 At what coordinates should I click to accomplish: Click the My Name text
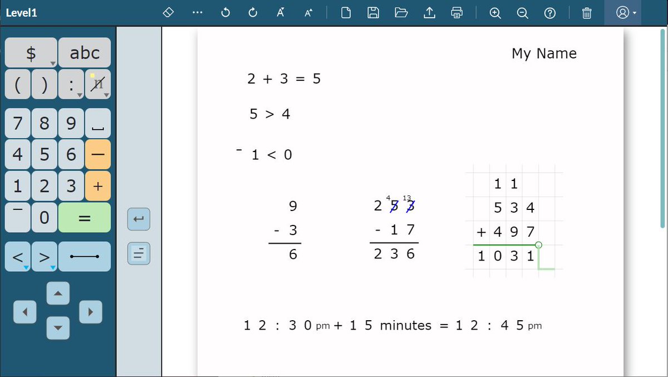(x=544, y=54)
